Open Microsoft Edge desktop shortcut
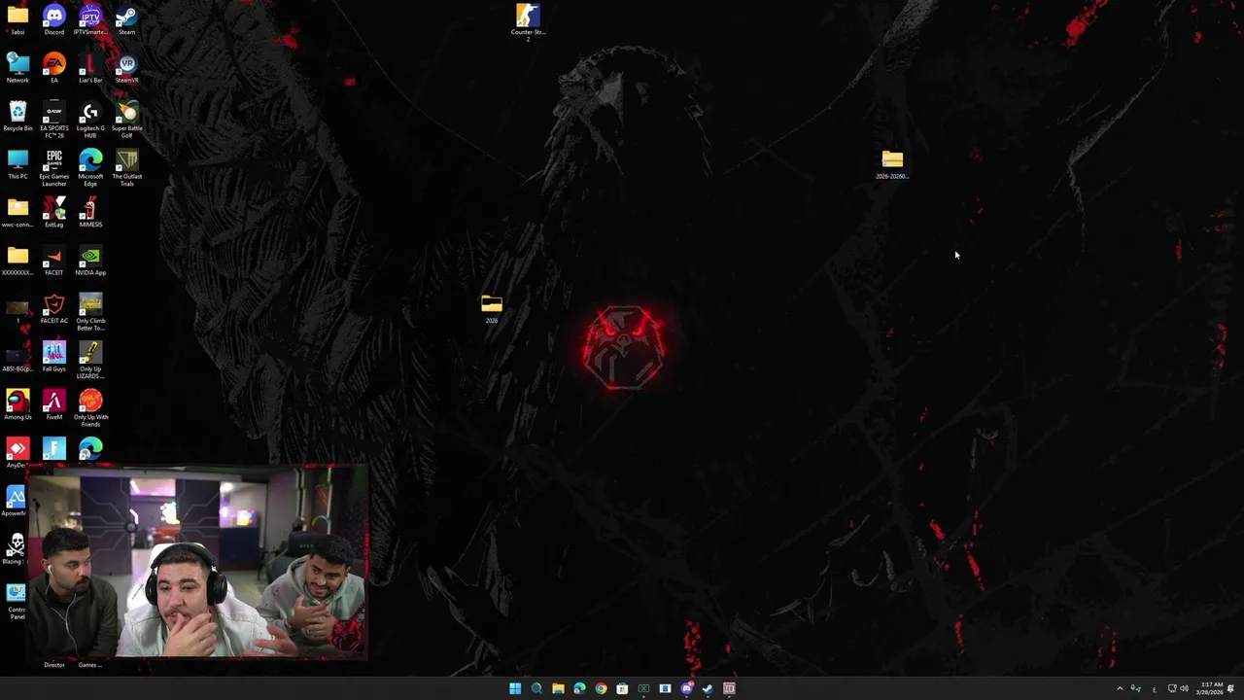The height and width of the screenshot is (700, 1244). (90, 167)
